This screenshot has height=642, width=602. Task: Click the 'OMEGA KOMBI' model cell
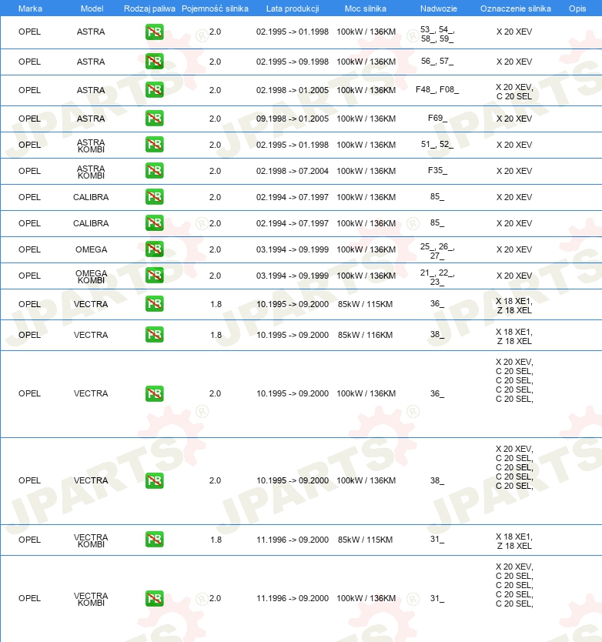click(92, 276)
